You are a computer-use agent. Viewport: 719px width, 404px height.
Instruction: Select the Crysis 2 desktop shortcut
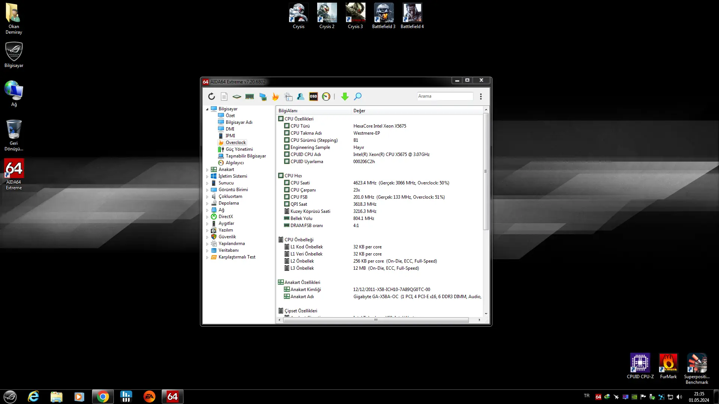click(x=327, y=16)
